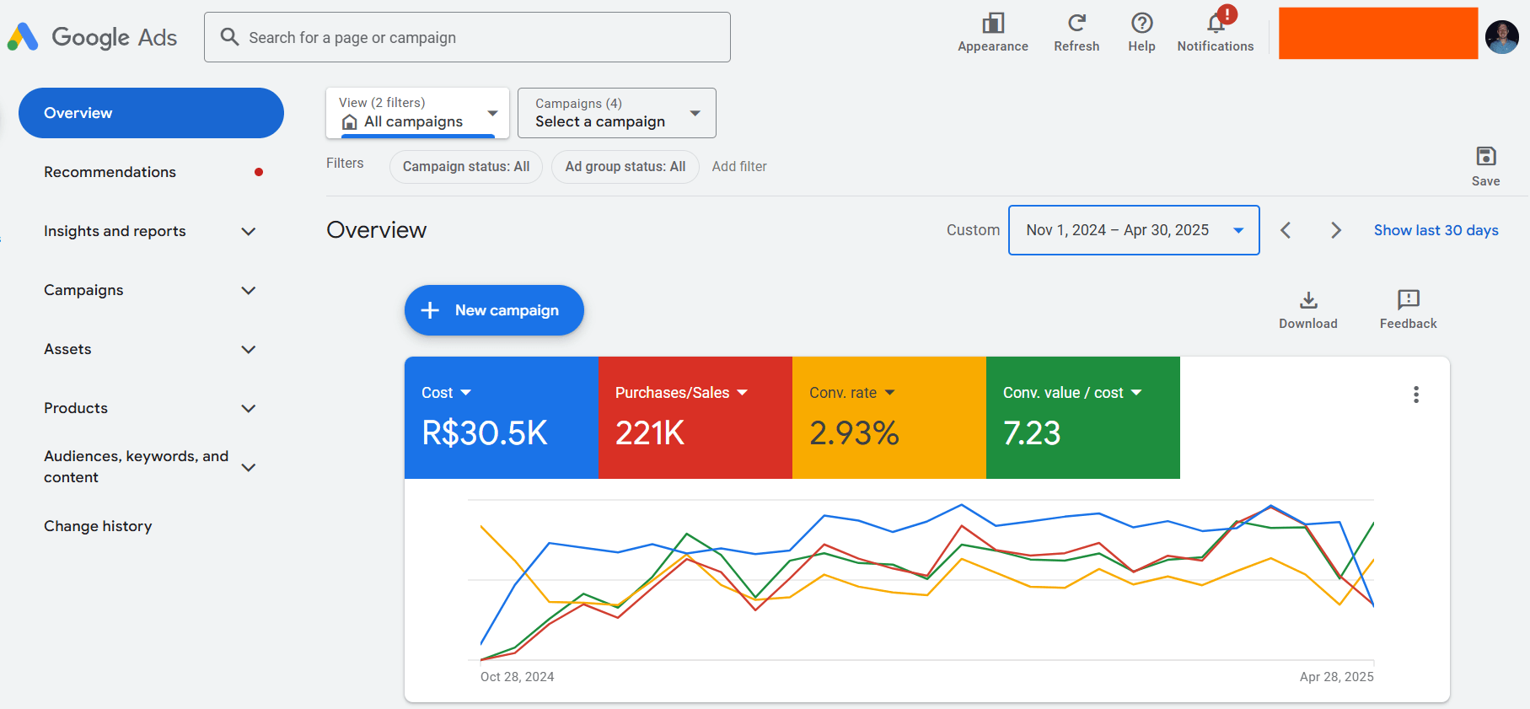
Task: Click the user profile avatar
Action: pyautogui.click(x=1501, y=37)
